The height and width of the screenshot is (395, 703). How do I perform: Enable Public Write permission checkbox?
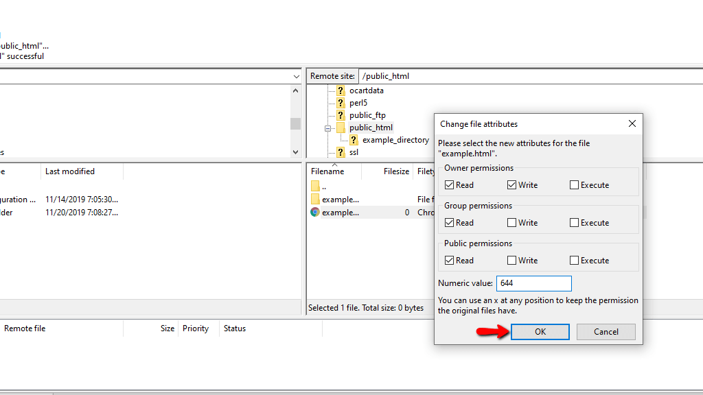[511, 260]
